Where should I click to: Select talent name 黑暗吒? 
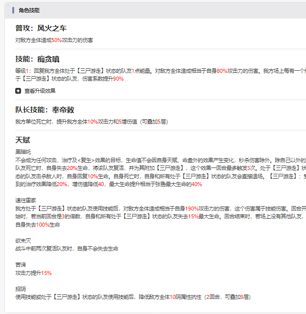coord(23,152)
